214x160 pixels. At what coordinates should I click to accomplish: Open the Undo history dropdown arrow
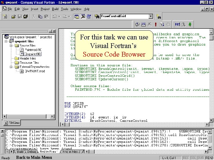[x=59, y=17]
